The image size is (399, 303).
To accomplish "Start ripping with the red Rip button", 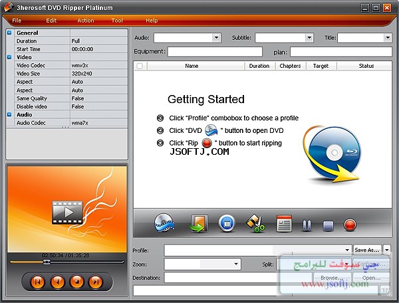I will 350,225.
